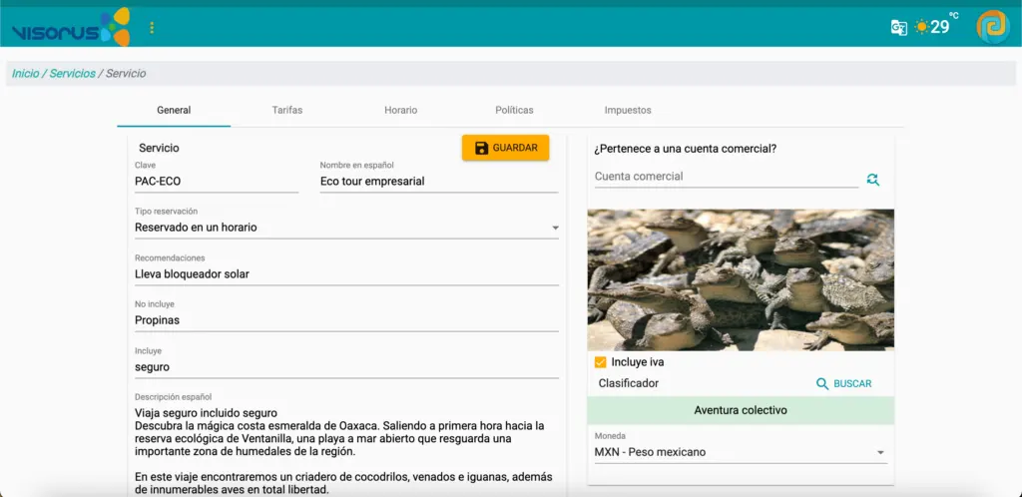The height and width of the screenshot is (497, 1022).
Task: Click the Incluye field with seguro
Action: click(346, 366)
